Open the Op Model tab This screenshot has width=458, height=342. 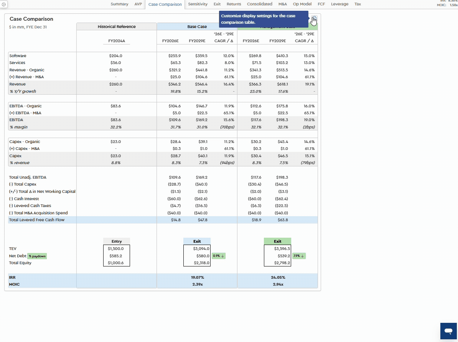[x=302, y=4]
